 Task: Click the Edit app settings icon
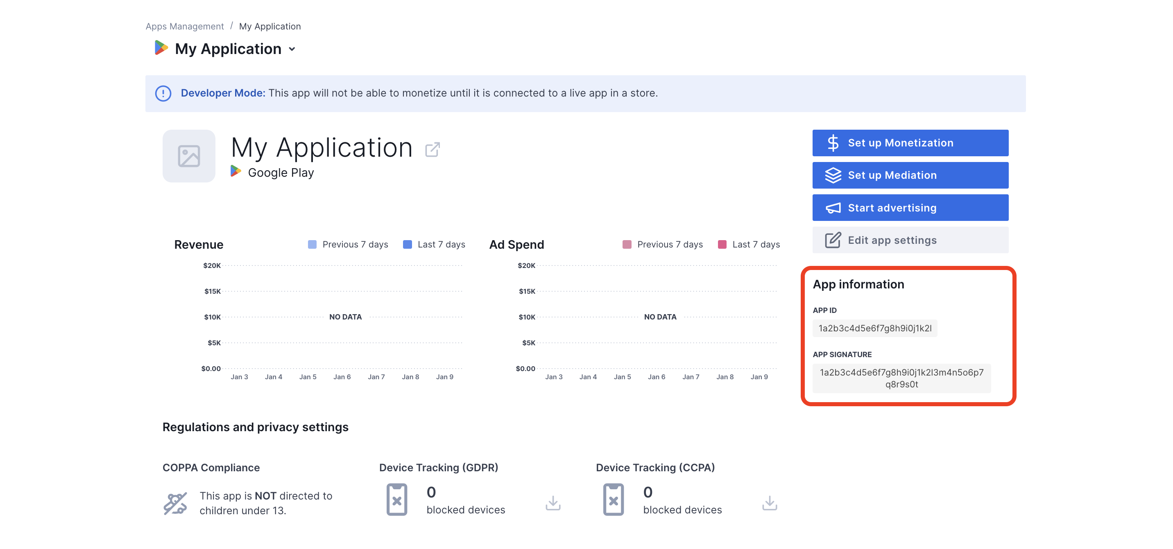[x=832, y=241]
